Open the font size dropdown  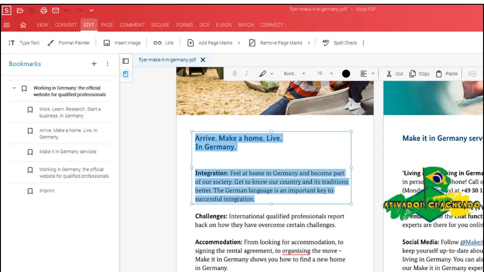coord(325,73)
